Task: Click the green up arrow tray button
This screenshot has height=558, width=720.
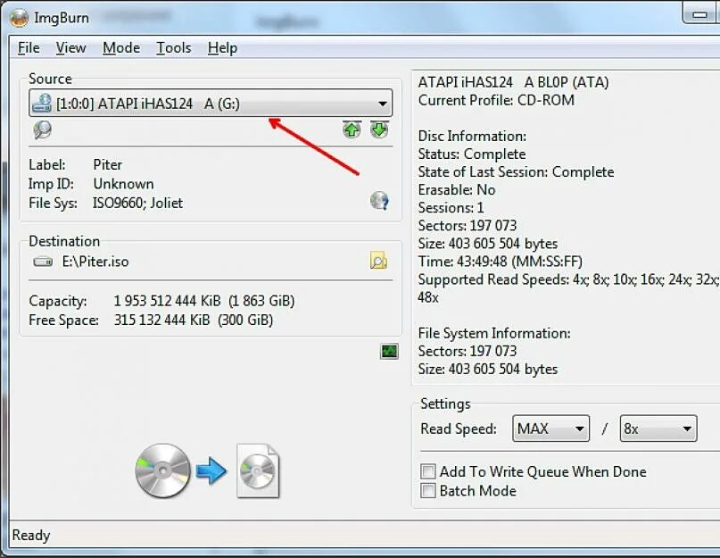Action: (x=352, y=129)
